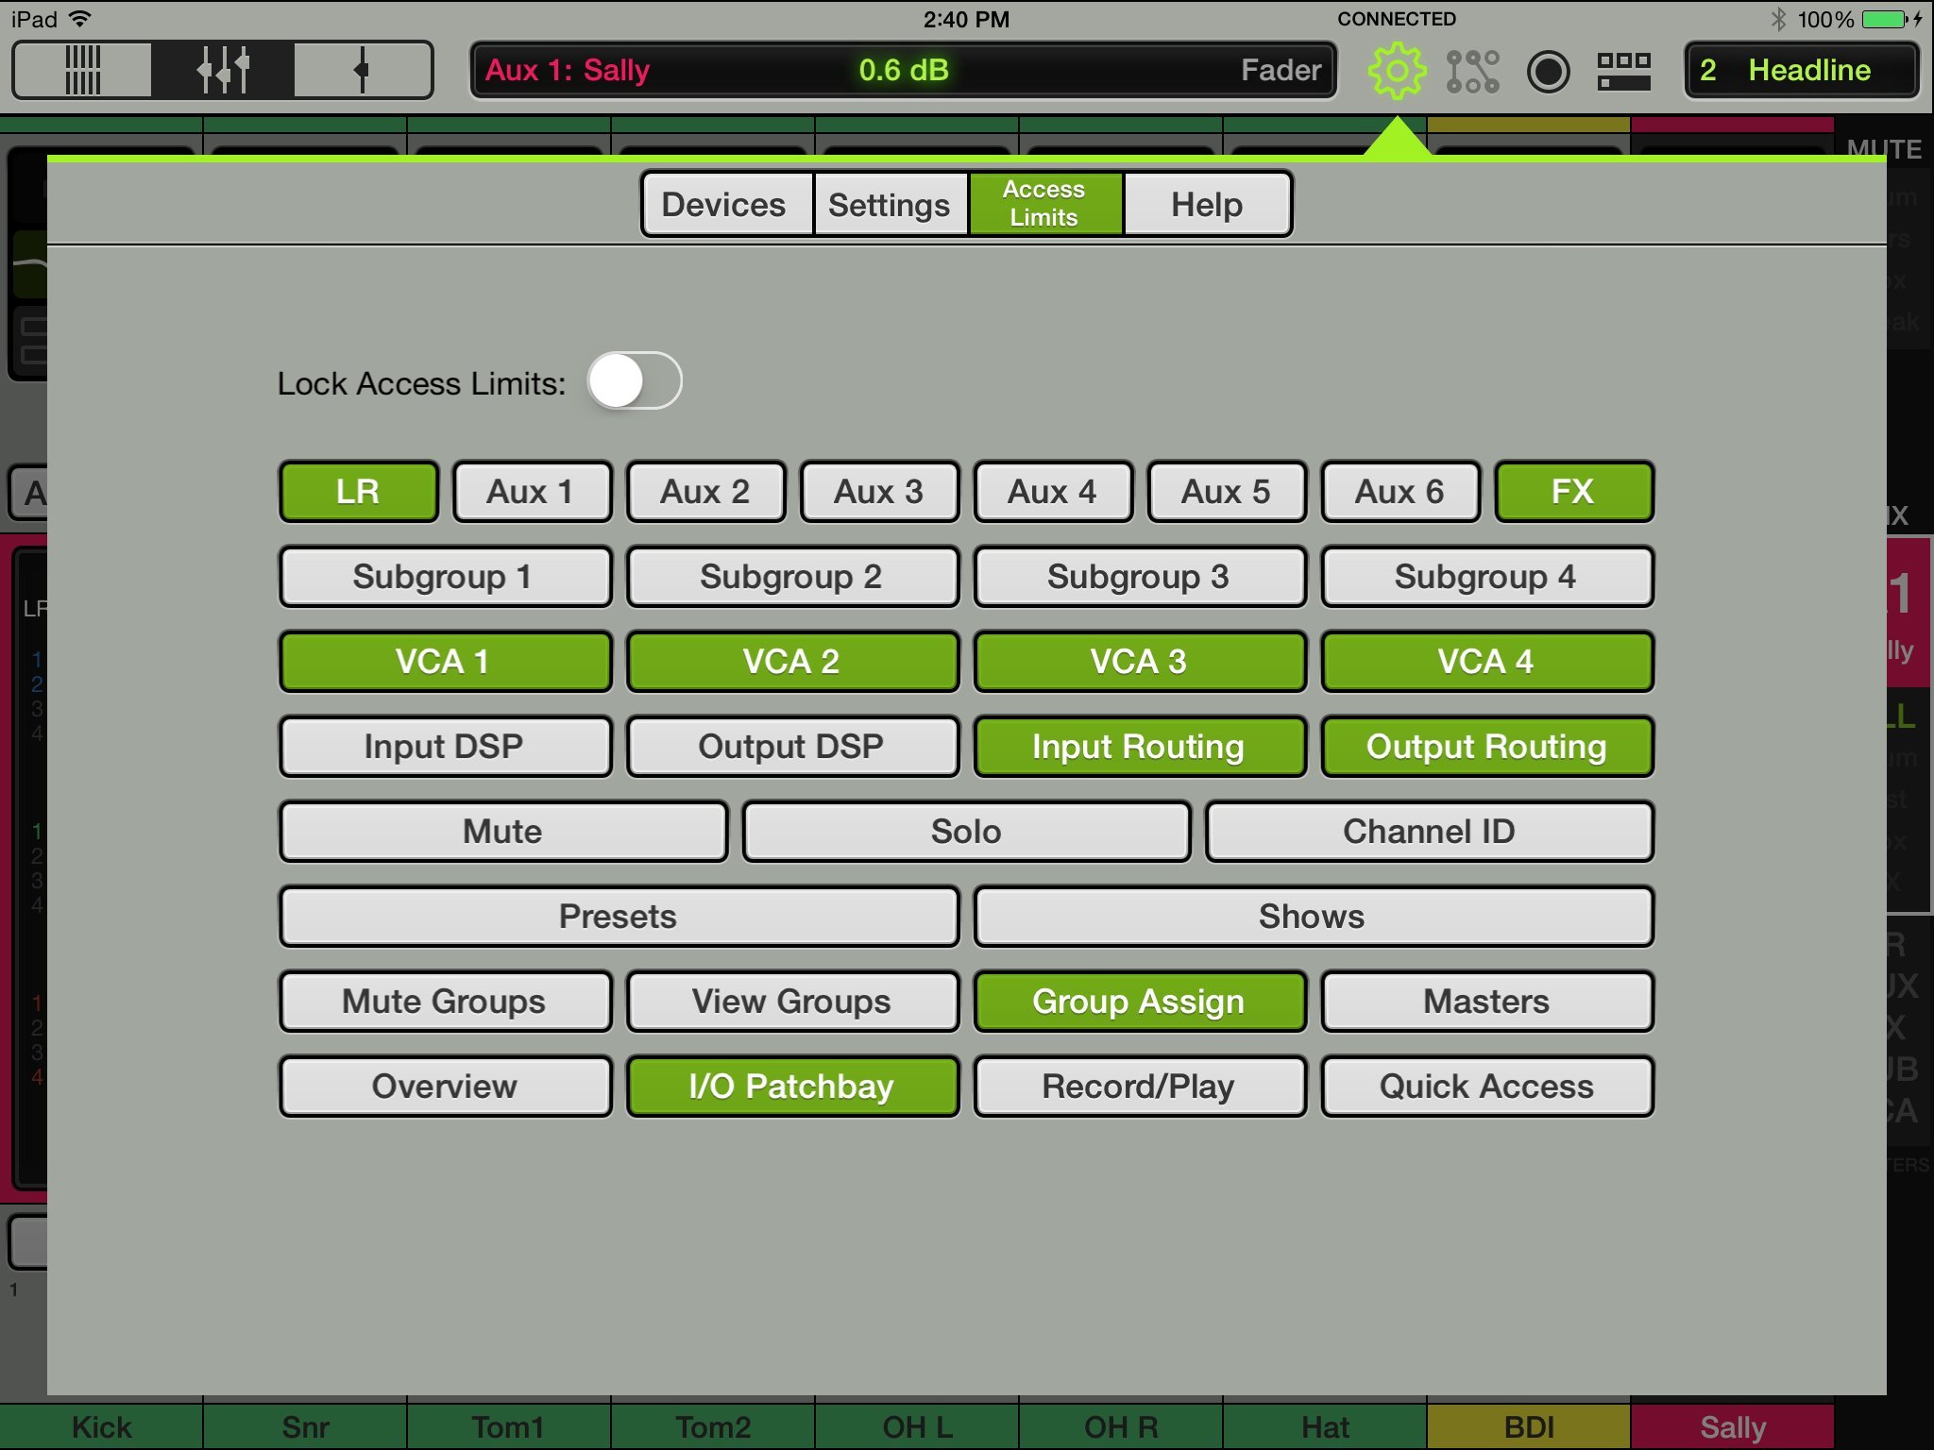This screenshot has width=1934, height=1450.
Task: Enable the Lock Access Limits switch
Action: tap(634, 381)
